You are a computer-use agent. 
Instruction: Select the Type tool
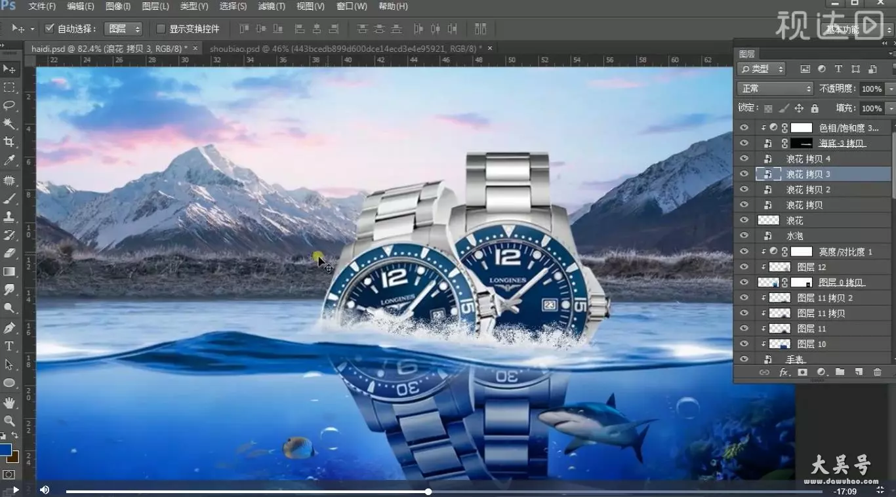point(9,346)
